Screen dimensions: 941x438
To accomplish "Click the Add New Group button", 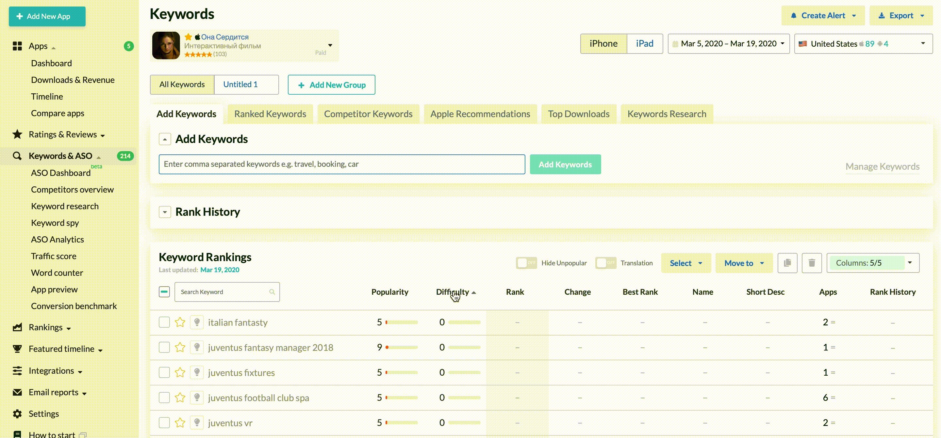I will [x=331, y=85].
